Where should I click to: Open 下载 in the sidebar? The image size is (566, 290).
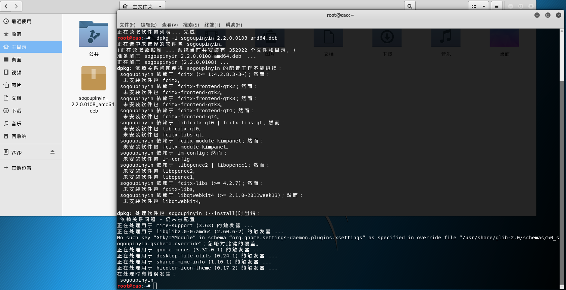pyautogui.click(x=31, y=111)
